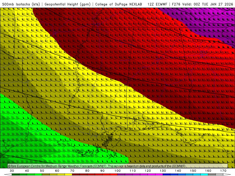Click the 'College of DuPage NEXLAB' title text
Viewport: 235px width, 176px height.
click(119, 4)
